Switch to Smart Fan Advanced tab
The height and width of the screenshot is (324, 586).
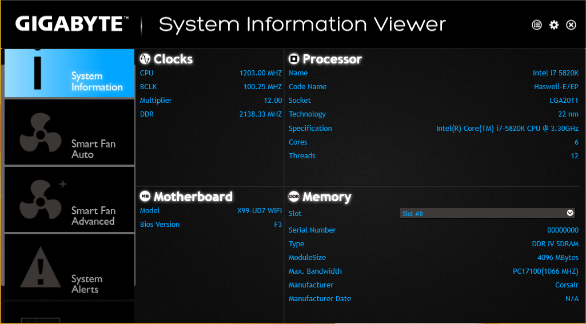coord(70,199)
